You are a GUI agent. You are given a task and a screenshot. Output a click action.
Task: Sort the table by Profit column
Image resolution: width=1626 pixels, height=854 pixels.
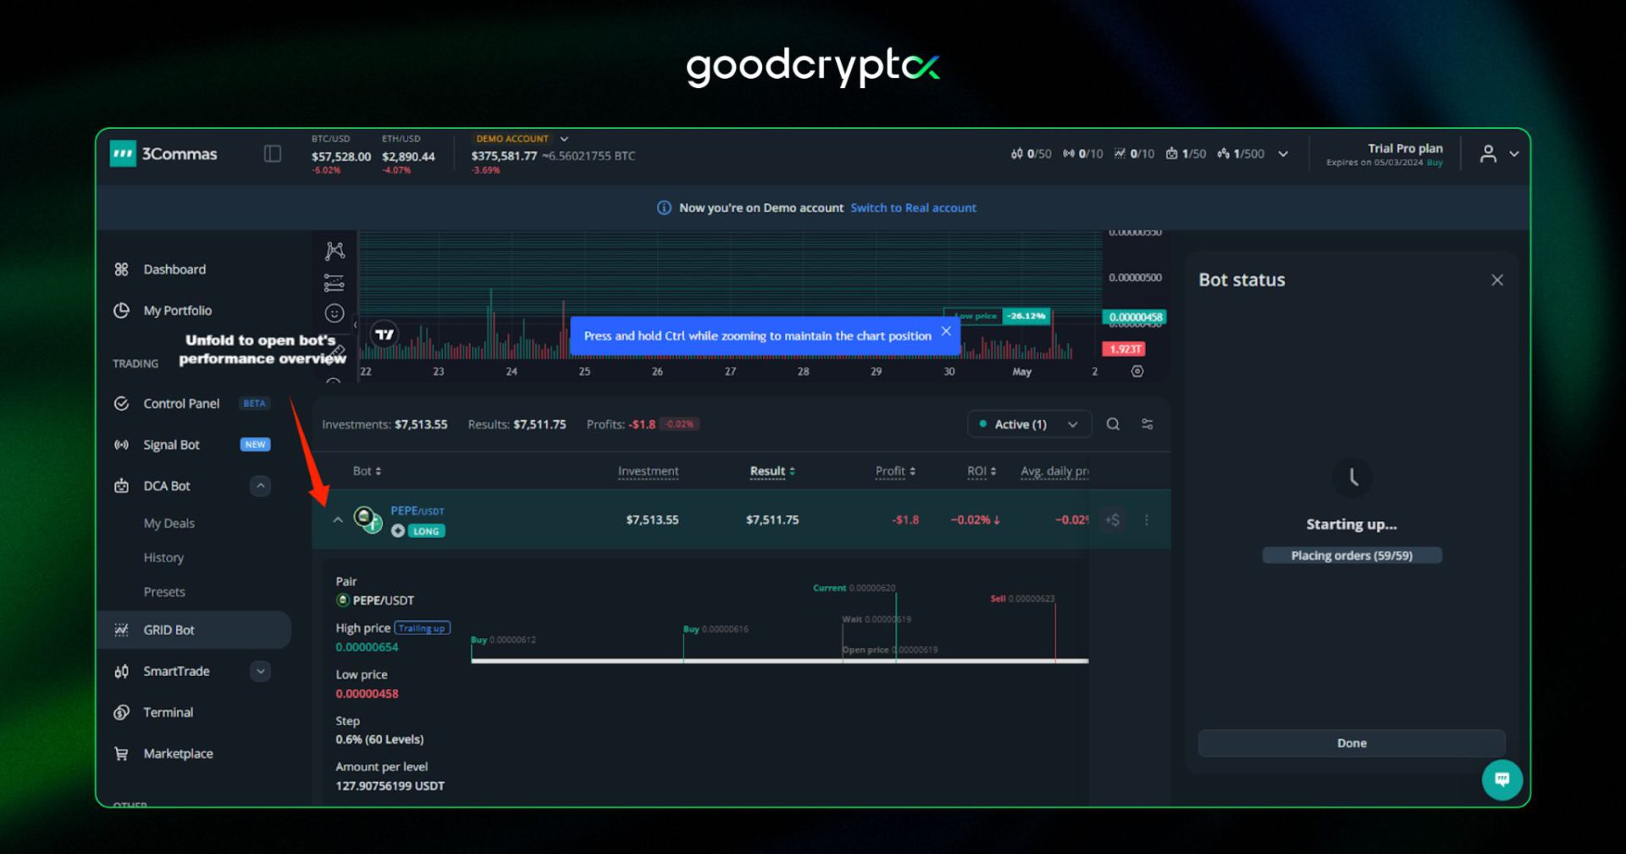(x=895, y=471)
